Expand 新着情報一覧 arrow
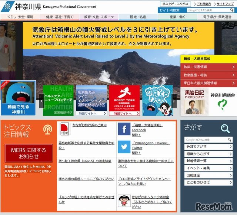 click(230, 161)
